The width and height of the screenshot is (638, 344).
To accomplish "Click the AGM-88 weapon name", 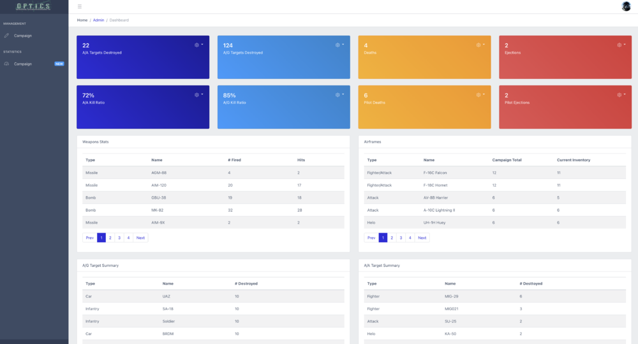I will point(159,173).
